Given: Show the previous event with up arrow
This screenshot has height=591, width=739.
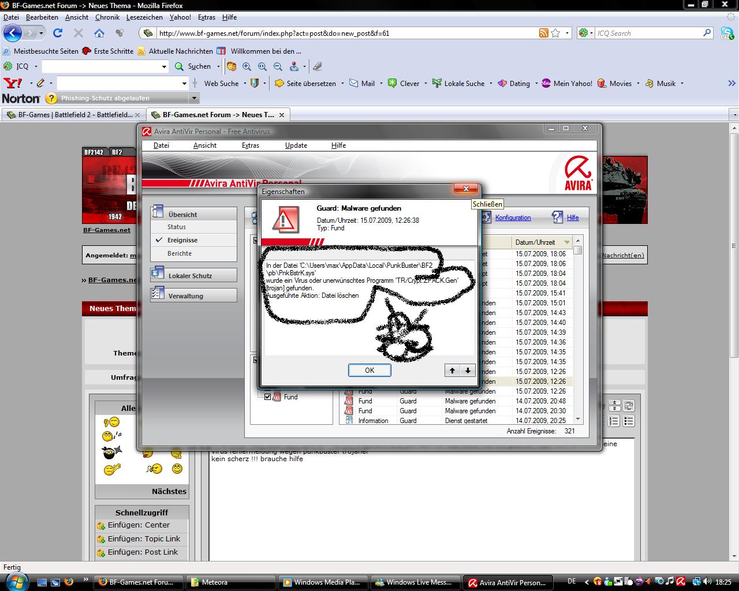Looking at the screenshot, I should pos(452,371).
